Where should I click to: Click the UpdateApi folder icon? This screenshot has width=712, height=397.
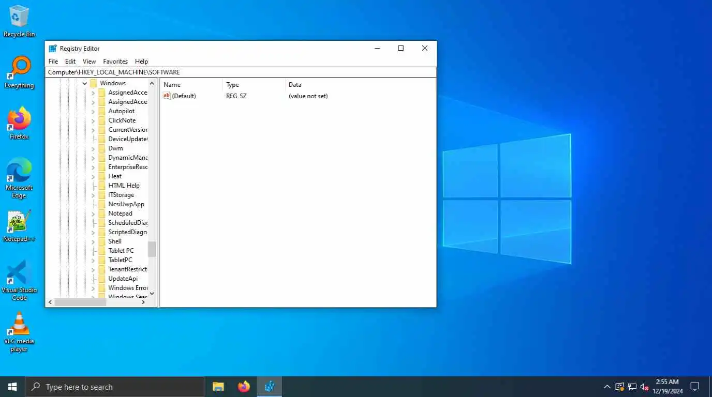[101, 279]
